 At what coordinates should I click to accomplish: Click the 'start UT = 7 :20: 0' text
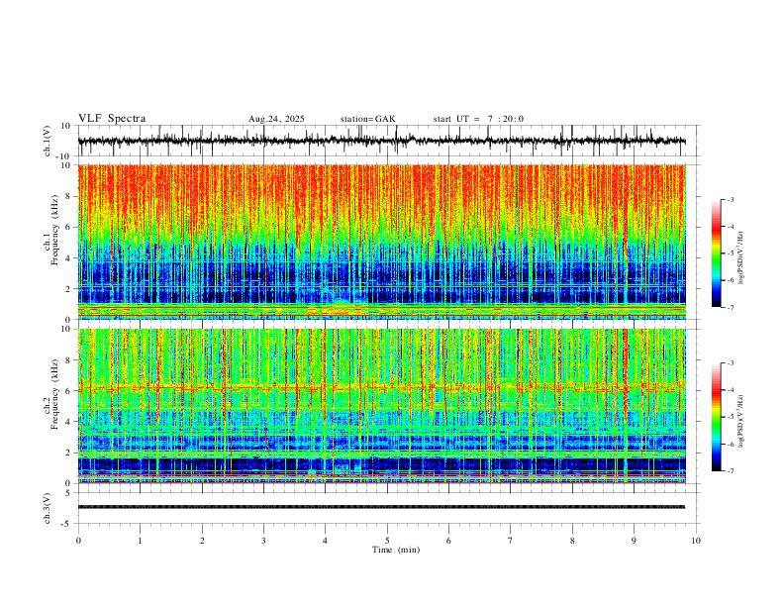tap(478, 119)
